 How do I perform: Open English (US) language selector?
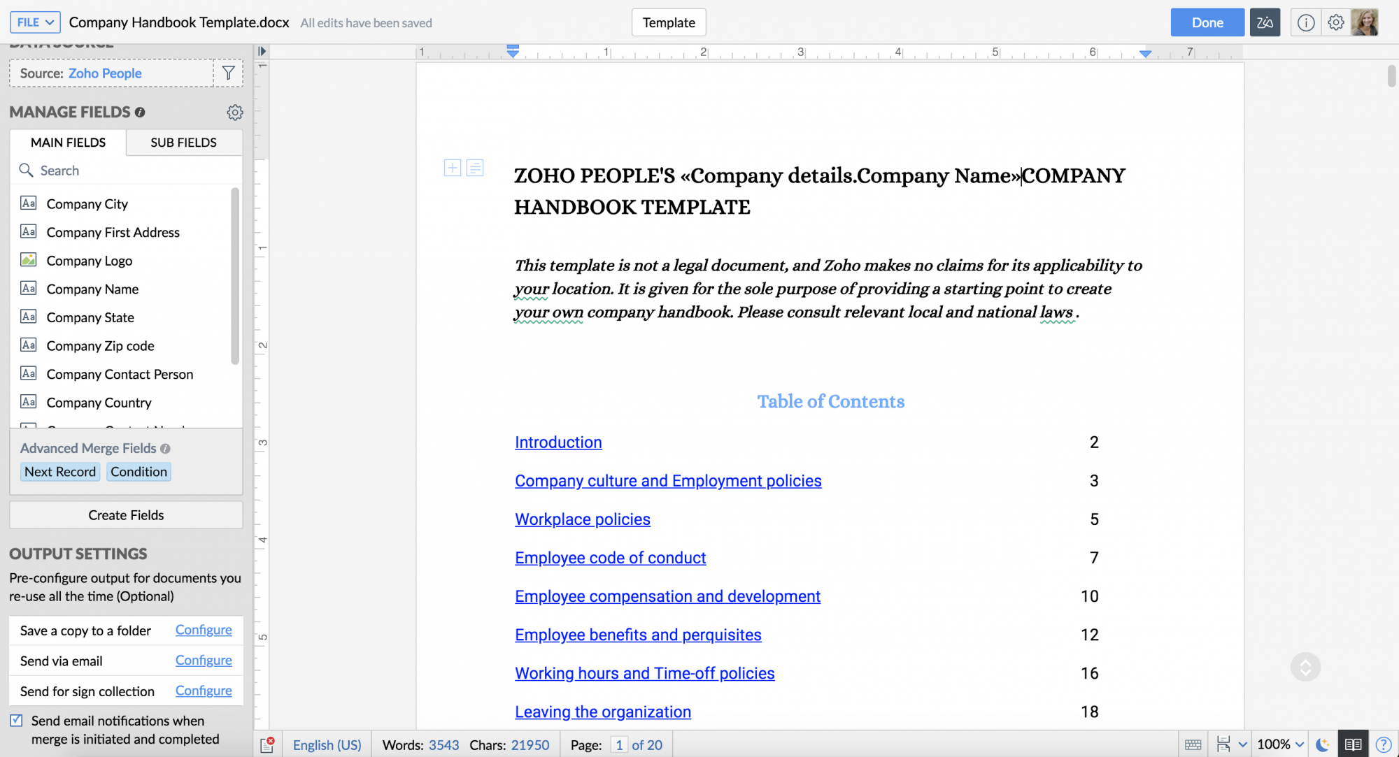(327, 745)
